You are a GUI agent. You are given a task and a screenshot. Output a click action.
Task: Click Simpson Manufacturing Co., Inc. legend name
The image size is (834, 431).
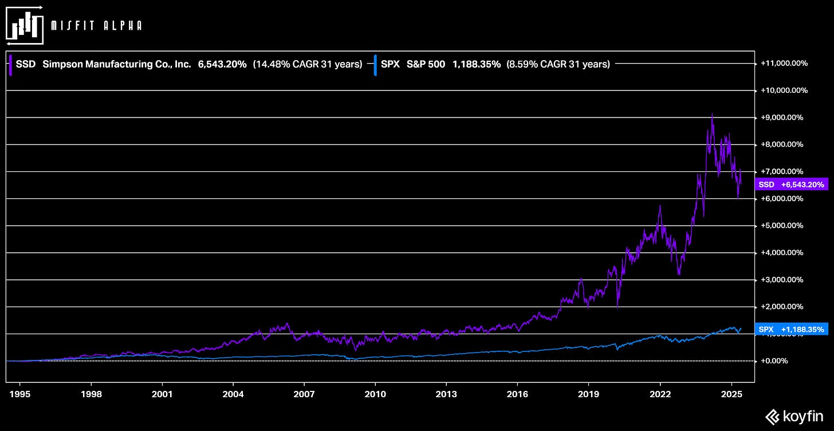pos(116,65)
